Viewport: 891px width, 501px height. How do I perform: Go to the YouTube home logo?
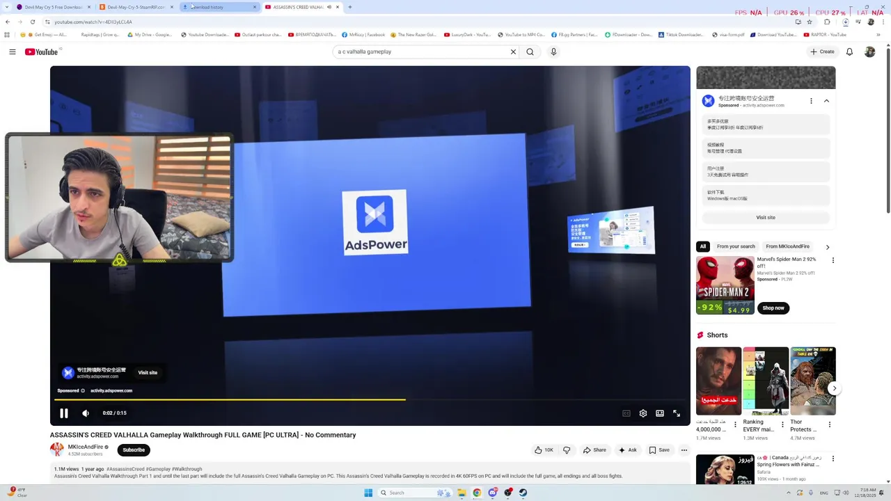[x=42, y=52]
